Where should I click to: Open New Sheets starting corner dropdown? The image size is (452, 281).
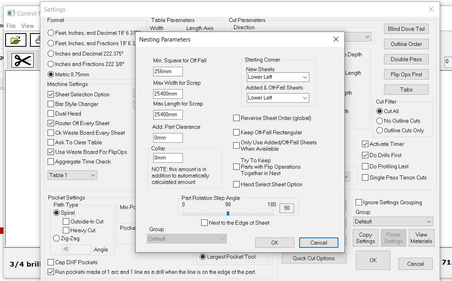[277, 77]
